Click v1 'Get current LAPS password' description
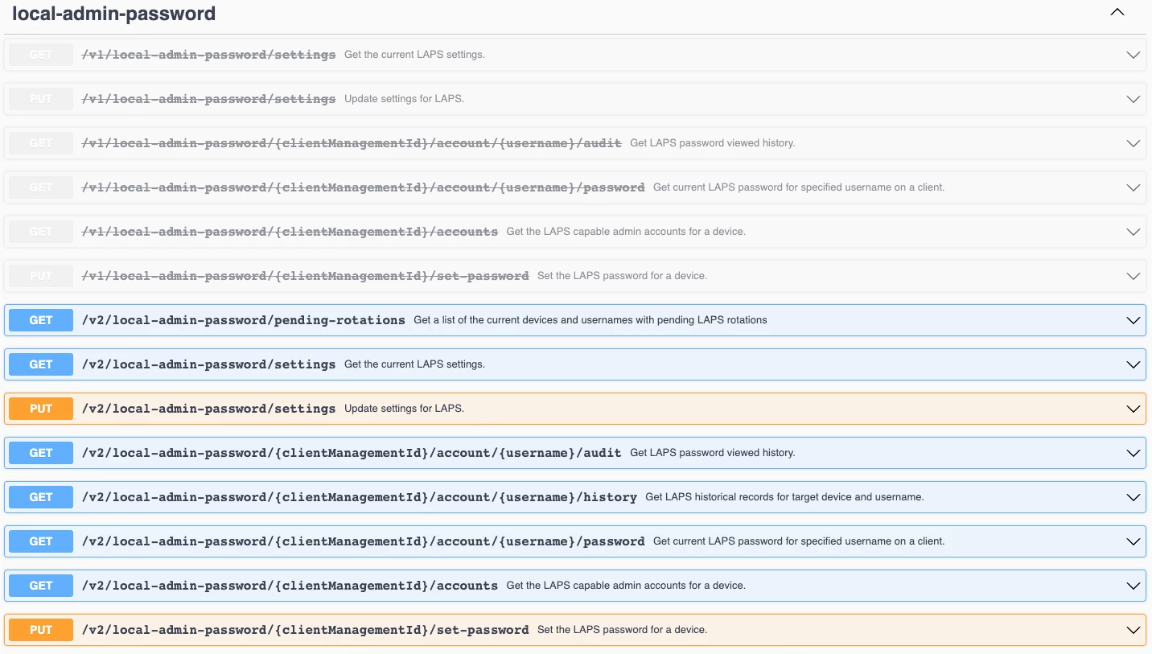 coord(799,187)
